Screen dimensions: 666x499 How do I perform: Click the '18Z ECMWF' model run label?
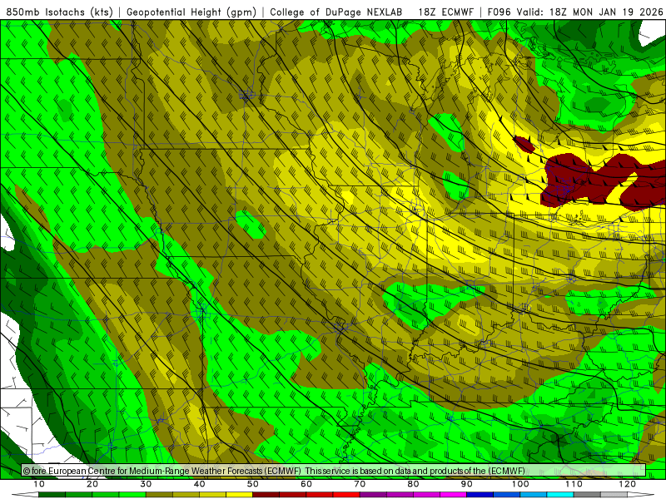445,12
